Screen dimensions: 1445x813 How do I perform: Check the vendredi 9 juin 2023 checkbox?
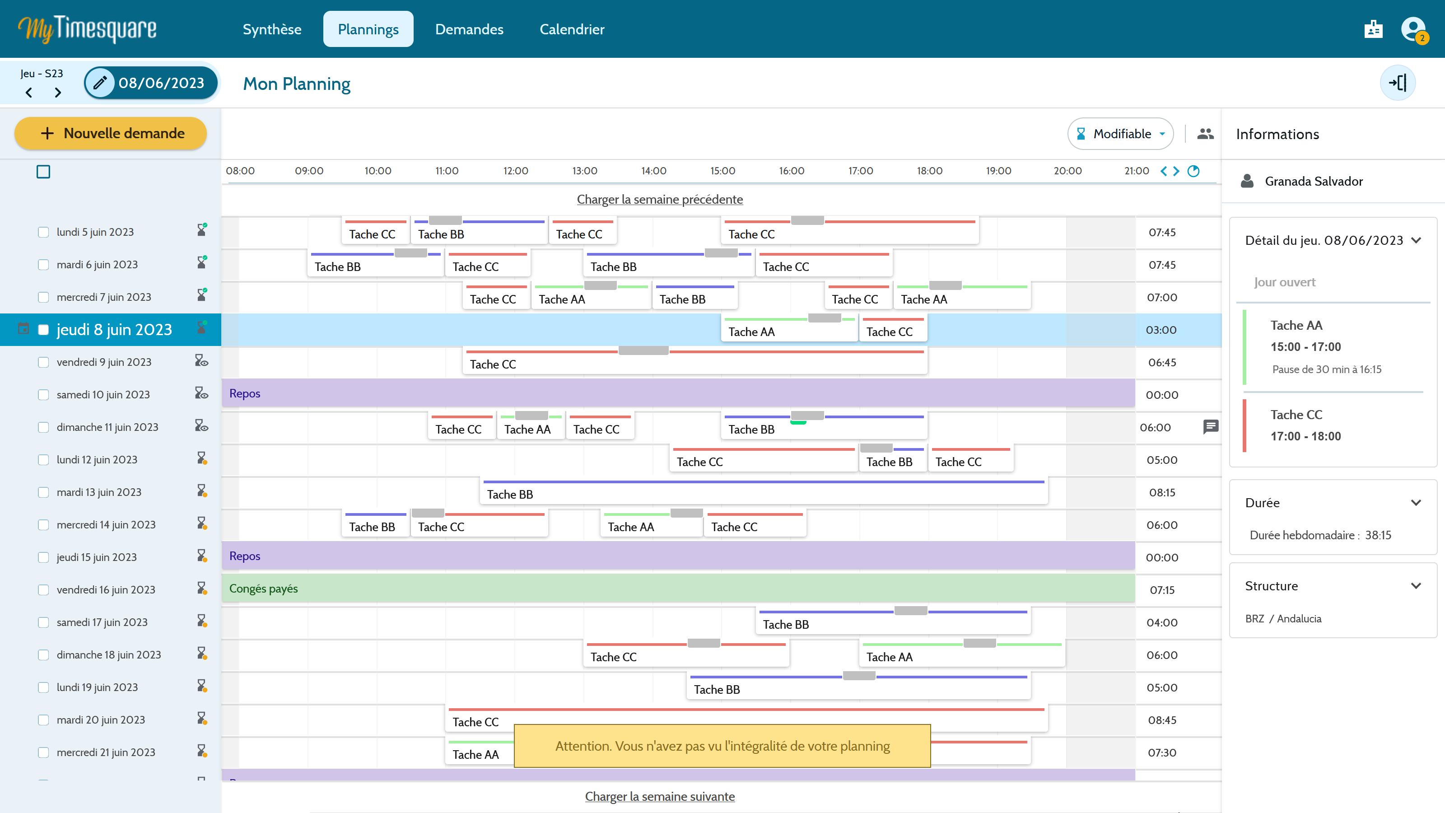pos(43,362)
